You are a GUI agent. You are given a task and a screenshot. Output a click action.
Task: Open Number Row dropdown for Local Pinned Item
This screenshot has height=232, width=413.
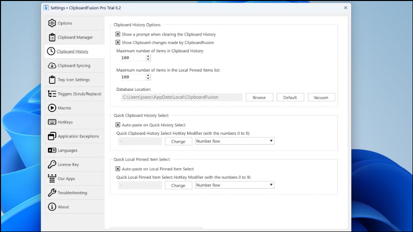[235, 185]
